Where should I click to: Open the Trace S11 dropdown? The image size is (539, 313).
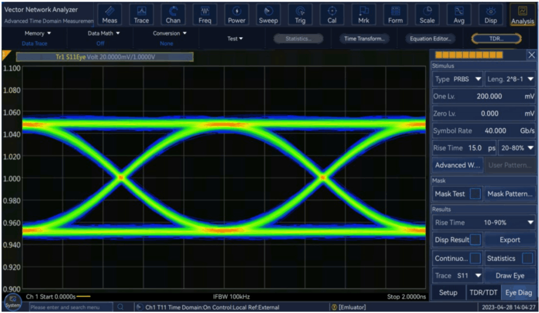pos(458,275)
